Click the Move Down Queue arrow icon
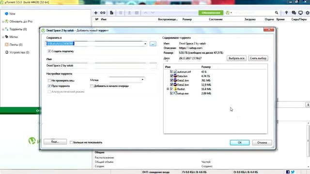This screenshot has height=174, width=310. point(153,13)
